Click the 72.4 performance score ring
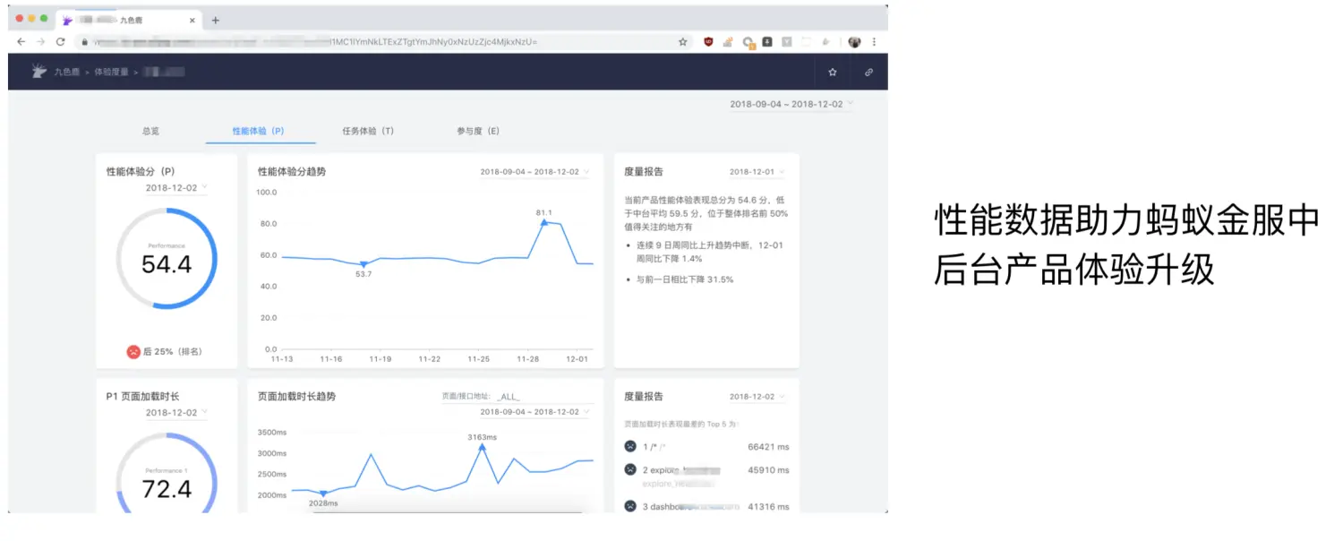 click(x=167, y=475)
